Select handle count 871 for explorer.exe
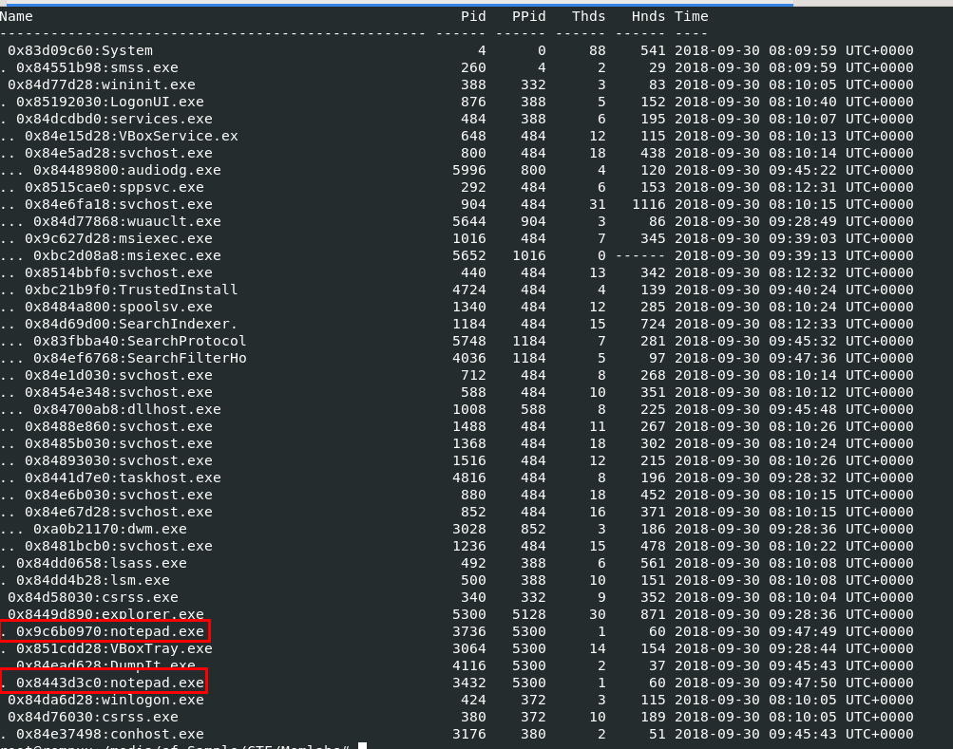Screen dimensions: 953x749 pos(653,614)
